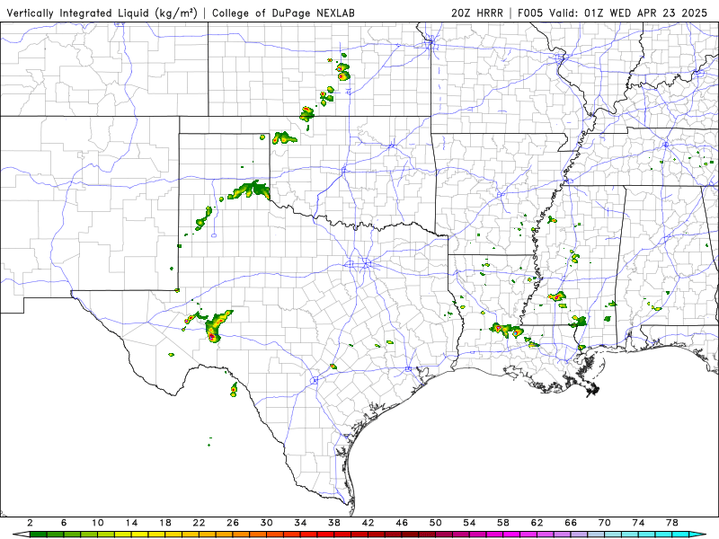Select the lavender swatch below 66
The width and height of the screenshot is (719, 539).
(x=579, y=535)
